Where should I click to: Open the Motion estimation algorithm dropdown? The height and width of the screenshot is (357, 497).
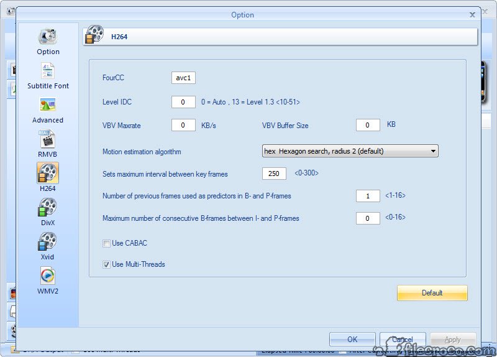point(350,151)
